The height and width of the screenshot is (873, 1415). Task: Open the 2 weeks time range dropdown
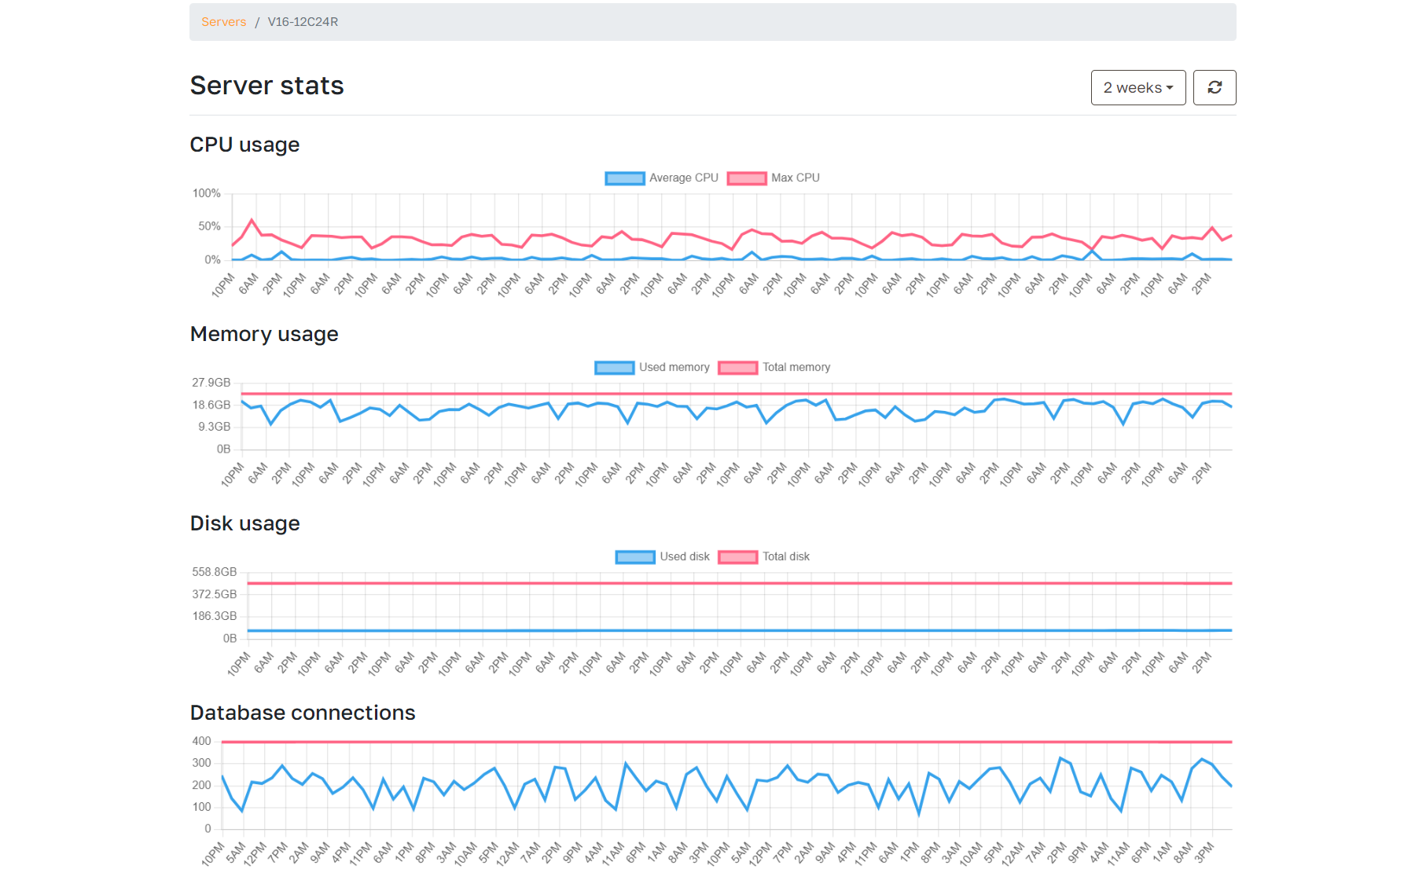(1138, 87)
